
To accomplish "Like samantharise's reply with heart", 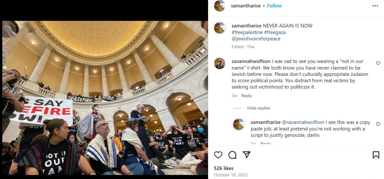I will [x=378, y=124].
